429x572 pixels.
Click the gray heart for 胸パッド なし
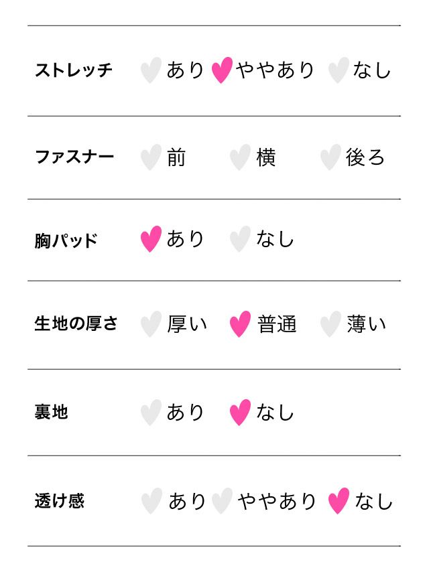[240, 238]
